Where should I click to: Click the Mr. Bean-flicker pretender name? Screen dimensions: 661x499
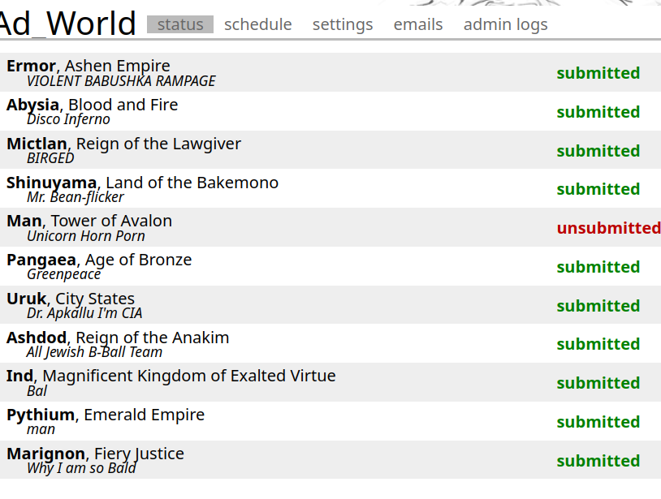click(75, 197)
